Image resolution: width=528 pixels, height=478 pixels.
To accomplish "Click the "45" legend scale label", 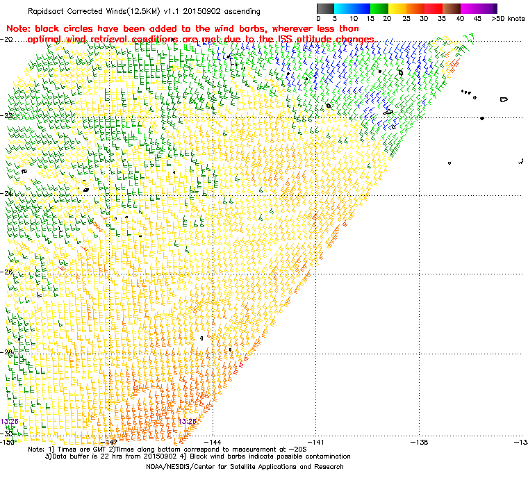I will (x=477, y=19).
